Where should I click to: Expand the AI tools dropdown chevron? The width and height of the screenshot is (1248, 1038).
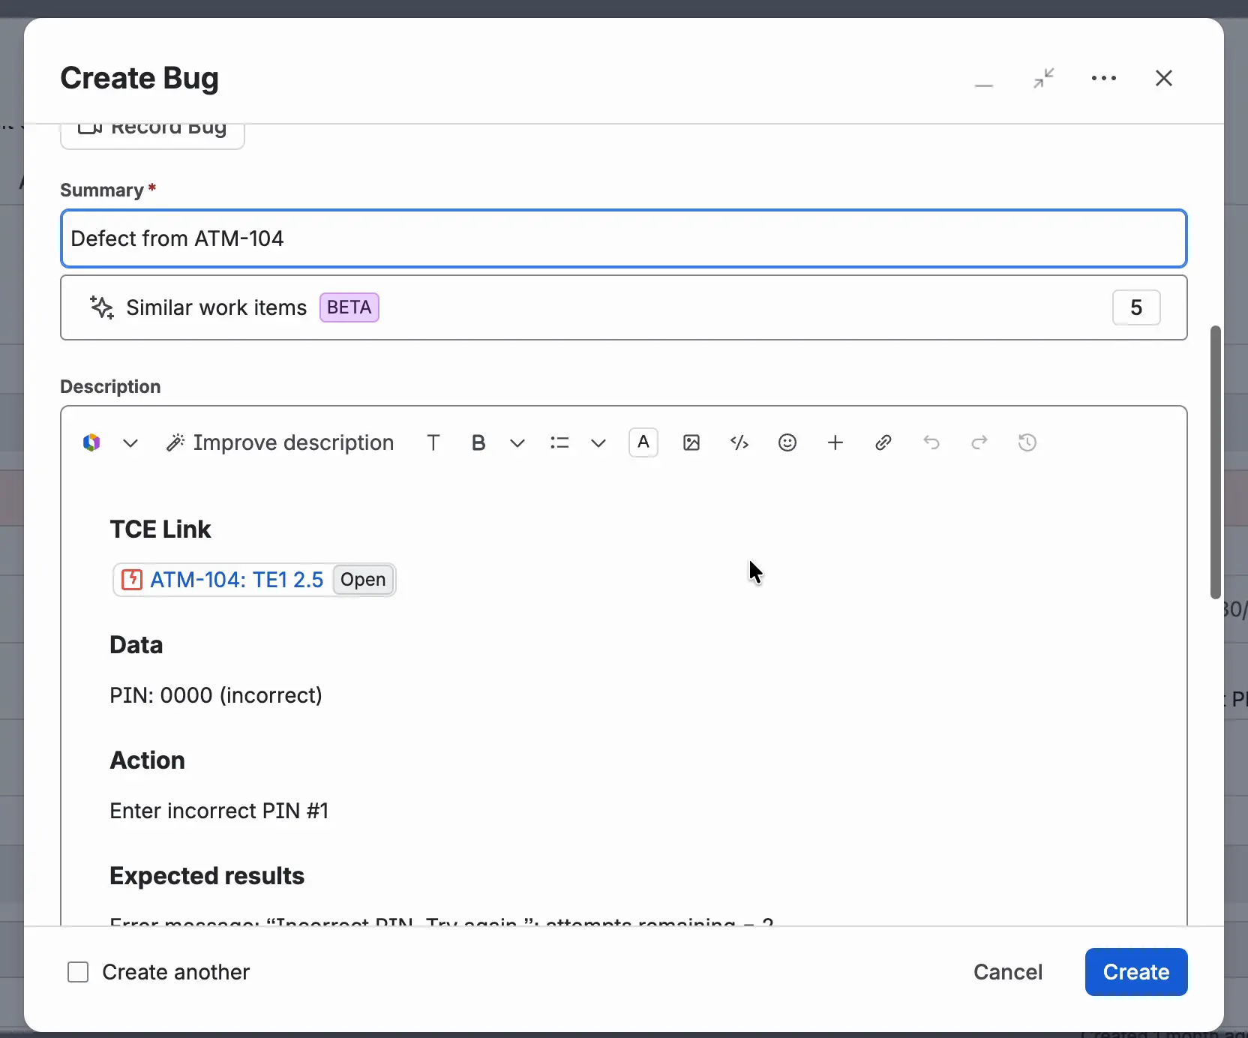click(x=130, y=443)
